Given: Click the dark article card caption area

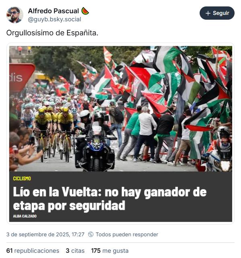Looking at the screenshot, I should pyautogui.click(x=120, y=197).
